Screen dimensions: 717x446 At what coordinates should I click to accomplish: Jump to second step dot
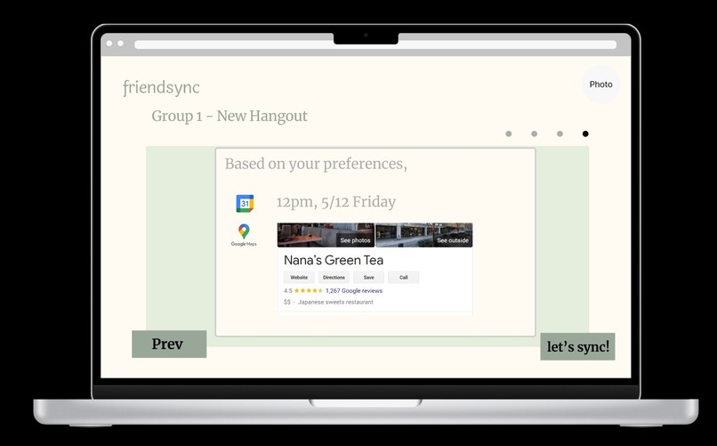click(x=534, y=134)
